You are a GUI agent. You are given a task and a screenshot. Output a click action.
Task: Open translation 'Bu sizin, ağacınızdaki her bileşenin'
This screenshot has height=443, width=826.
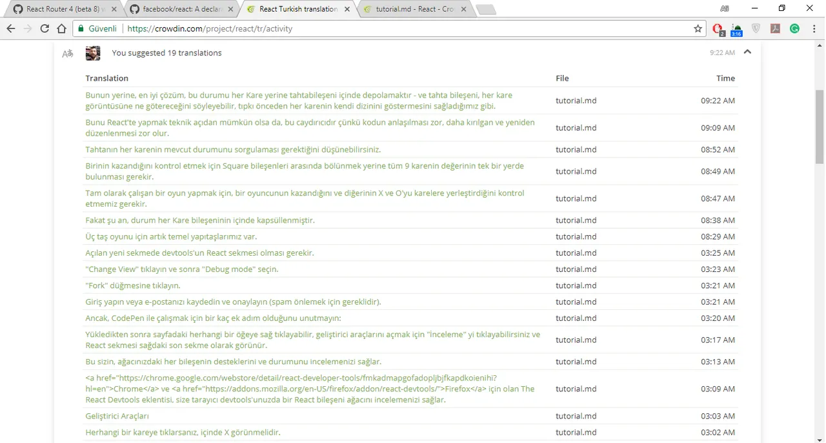234,362
